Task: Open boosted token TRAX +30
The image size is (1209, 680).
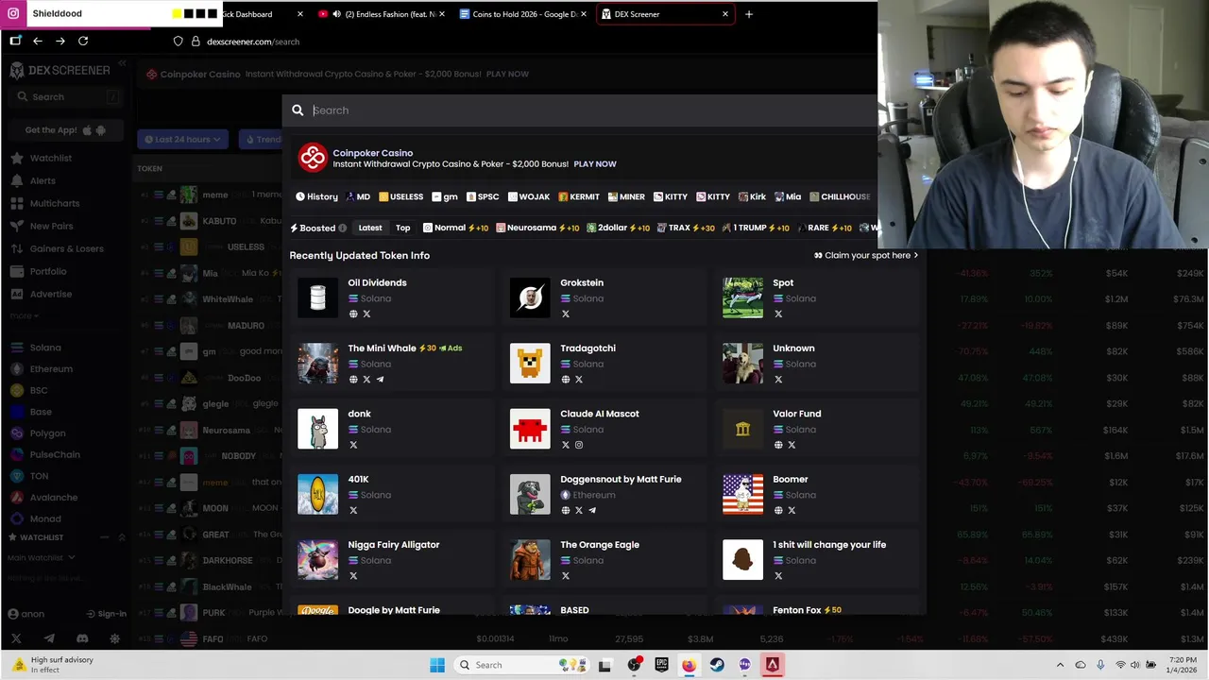Action: [686, 228]
